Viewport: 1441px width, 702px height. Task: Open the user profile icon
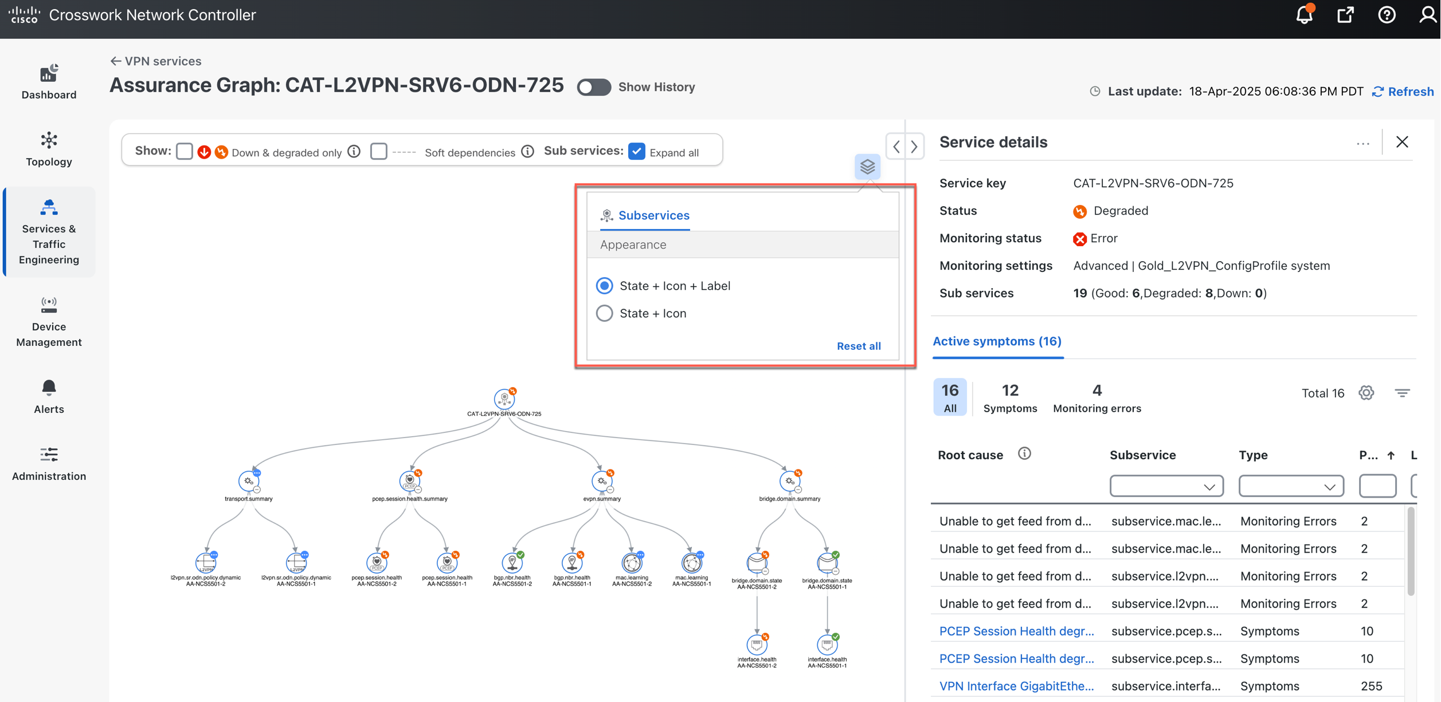1427,15
